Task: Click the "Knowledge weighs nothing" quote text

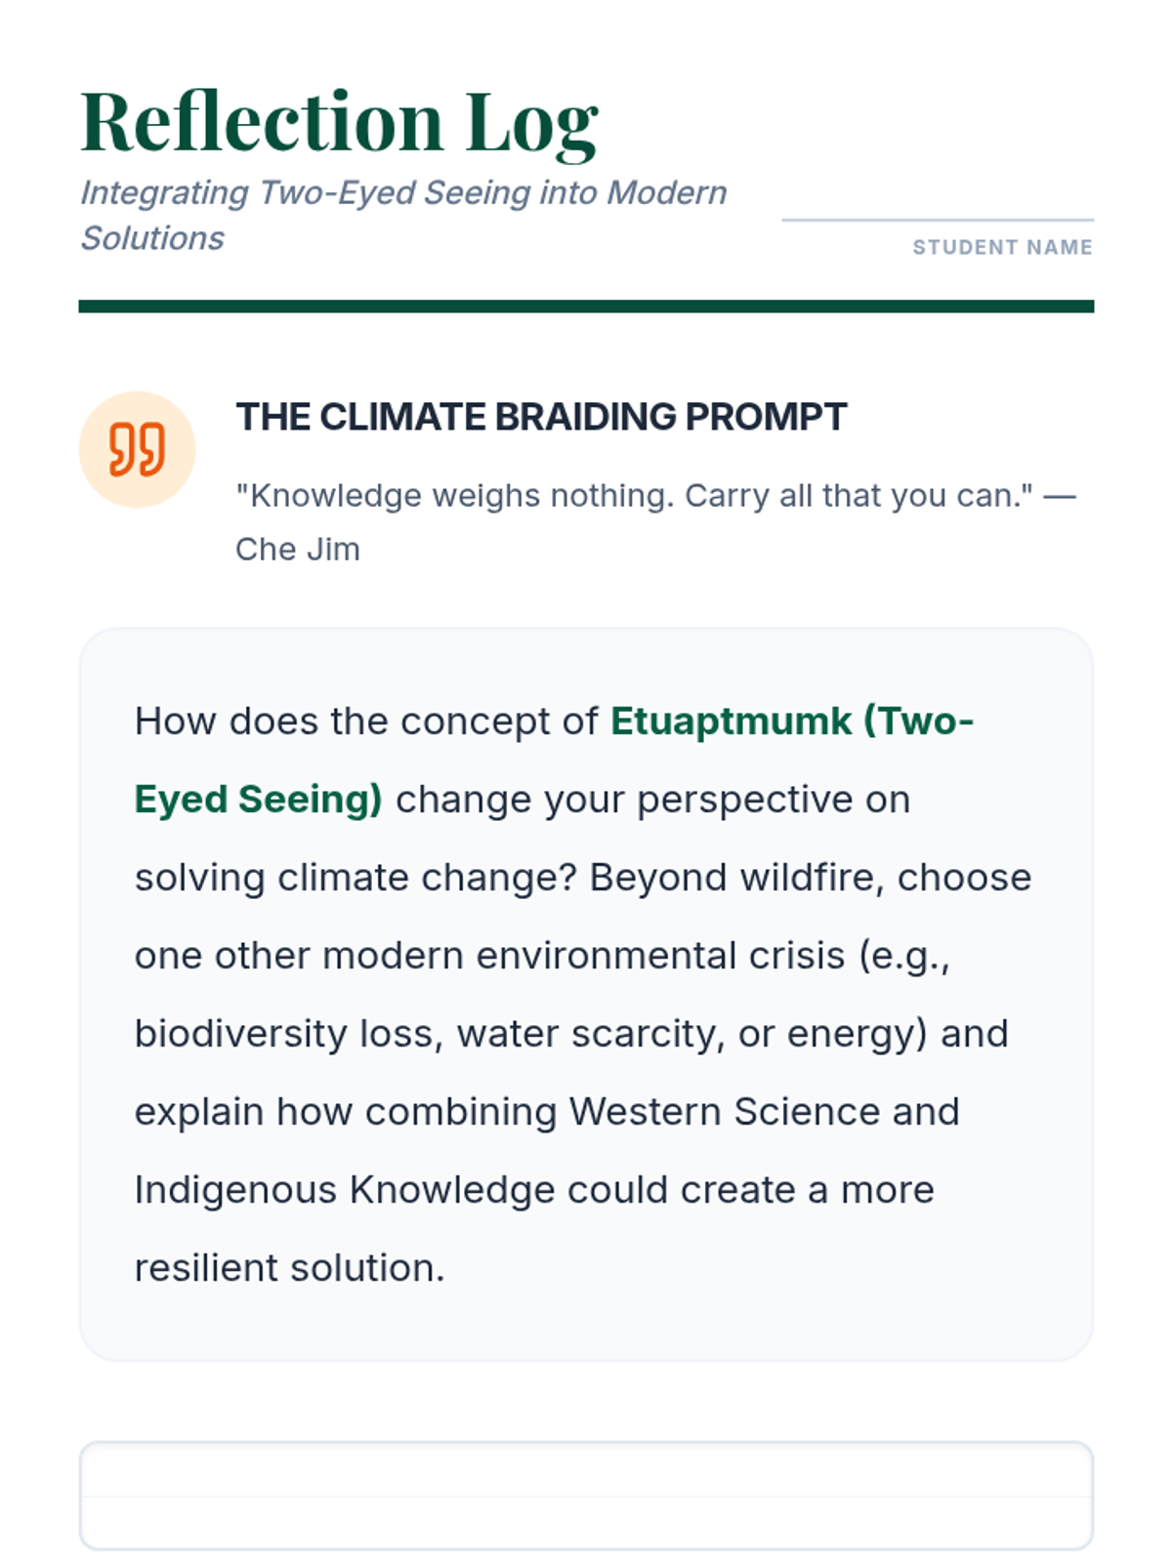Action: coord(633,496)
